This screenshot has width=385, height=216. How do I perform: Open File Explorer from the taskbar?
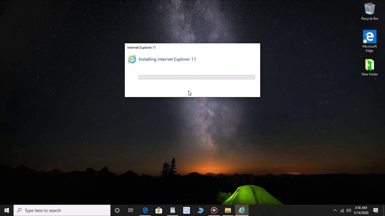[228, 210]
